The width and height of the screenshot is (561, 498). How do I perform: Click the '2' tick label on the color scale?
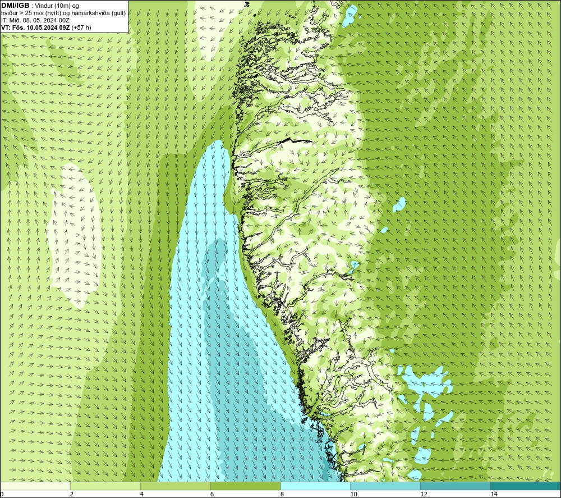[x=72, y=495]
